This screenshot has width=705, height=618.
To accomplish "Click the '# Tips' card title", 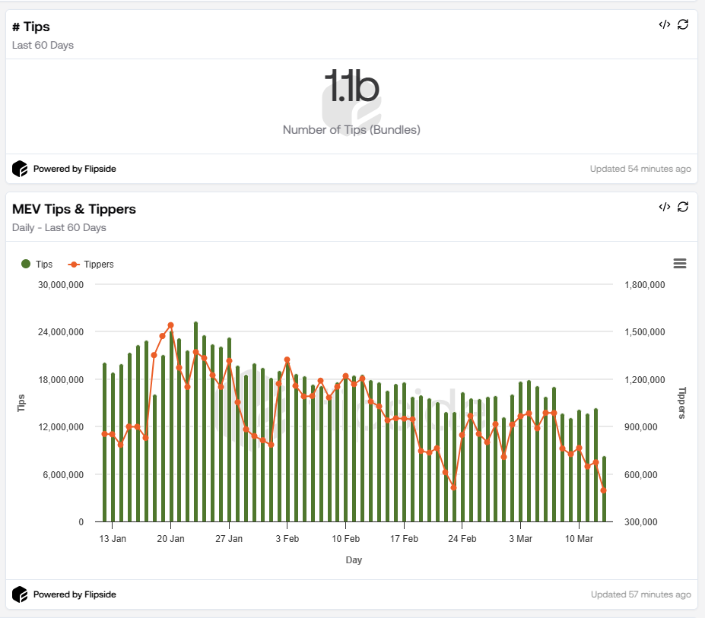I will (31, 27).
